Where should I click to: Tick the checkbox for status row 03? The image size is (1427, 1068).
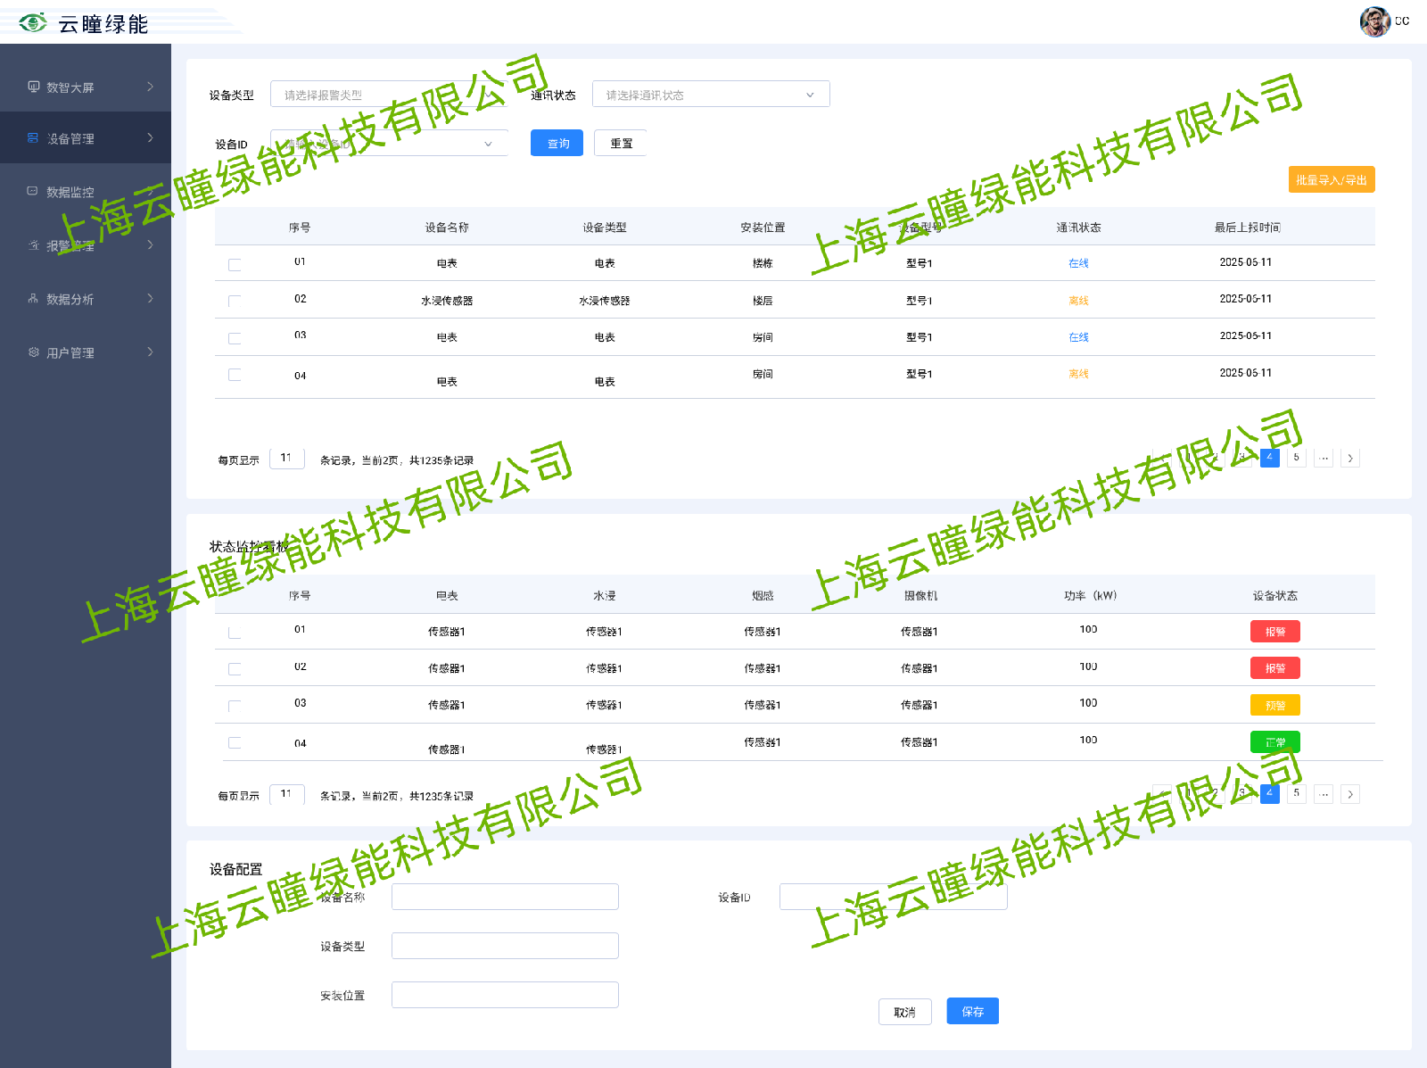point(235,706)
